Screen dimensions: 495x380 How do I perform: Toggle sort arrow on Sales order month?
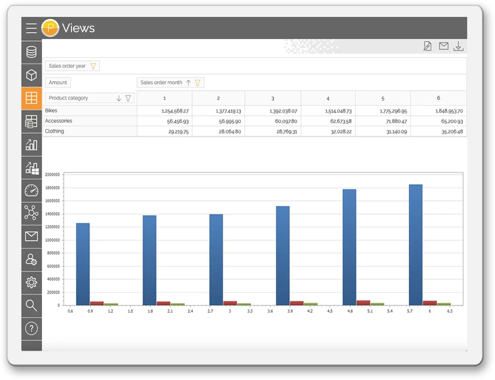pyautogui.click(x=188, y=82)
